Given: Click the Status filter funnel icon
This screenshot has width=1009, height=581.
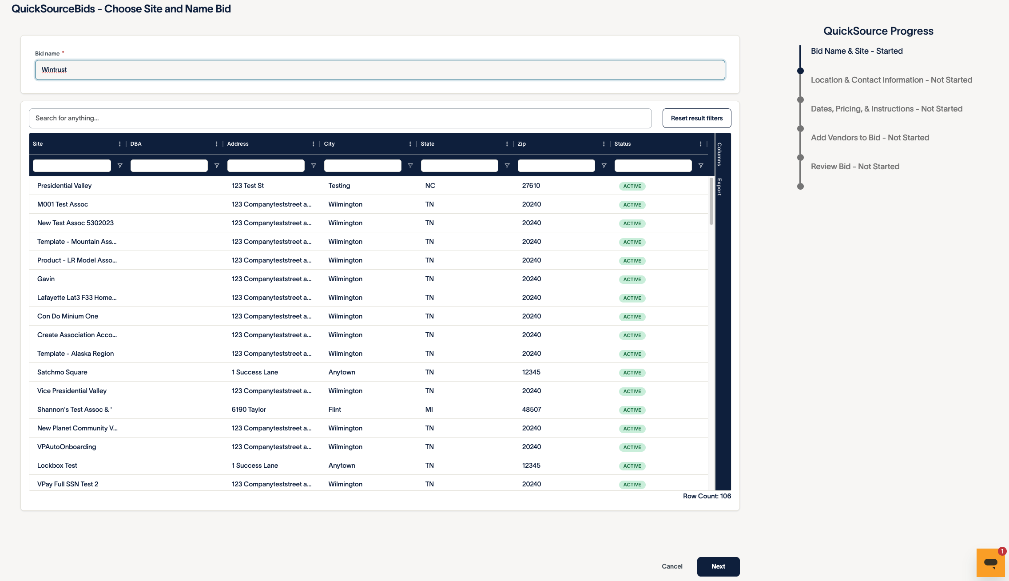Looking at the screenshot, I should point(701,166).
